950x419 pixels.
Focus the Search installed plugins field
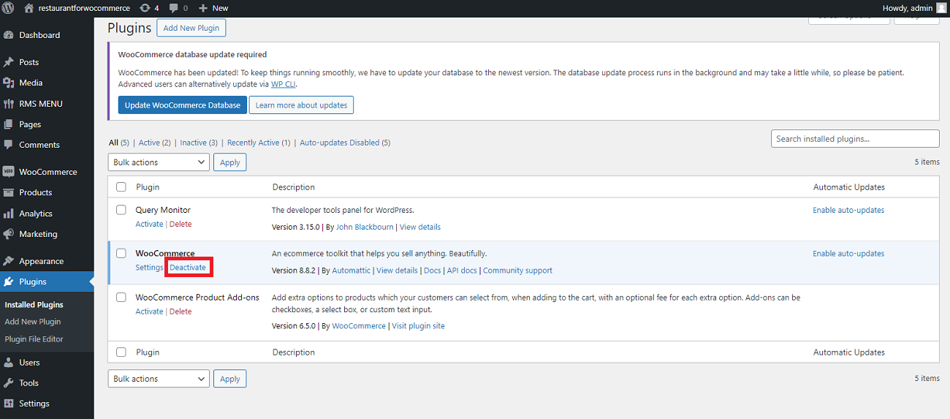pos(855,139)
